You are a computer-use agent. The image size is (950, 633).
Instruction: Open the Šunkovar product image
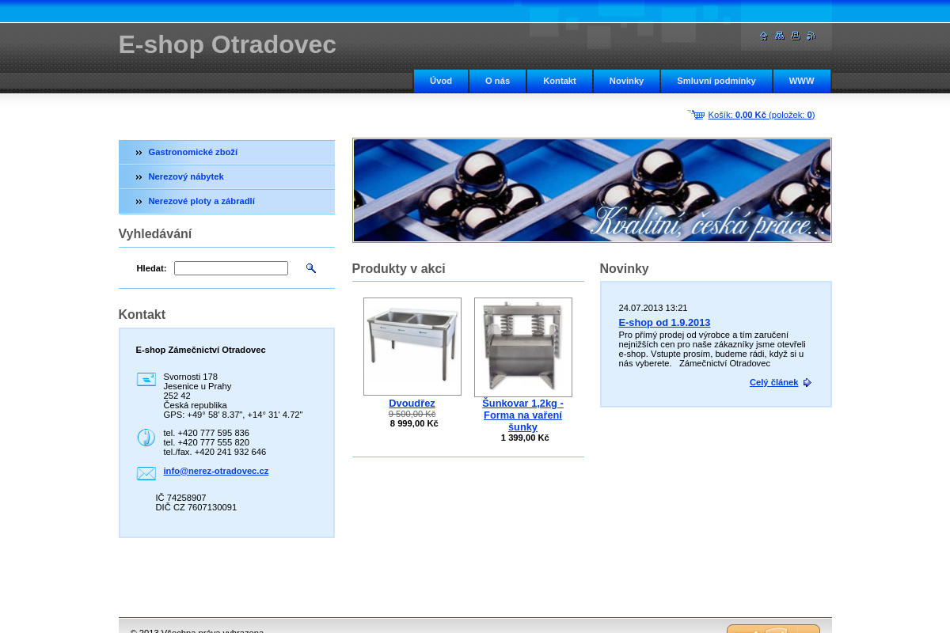522,347
